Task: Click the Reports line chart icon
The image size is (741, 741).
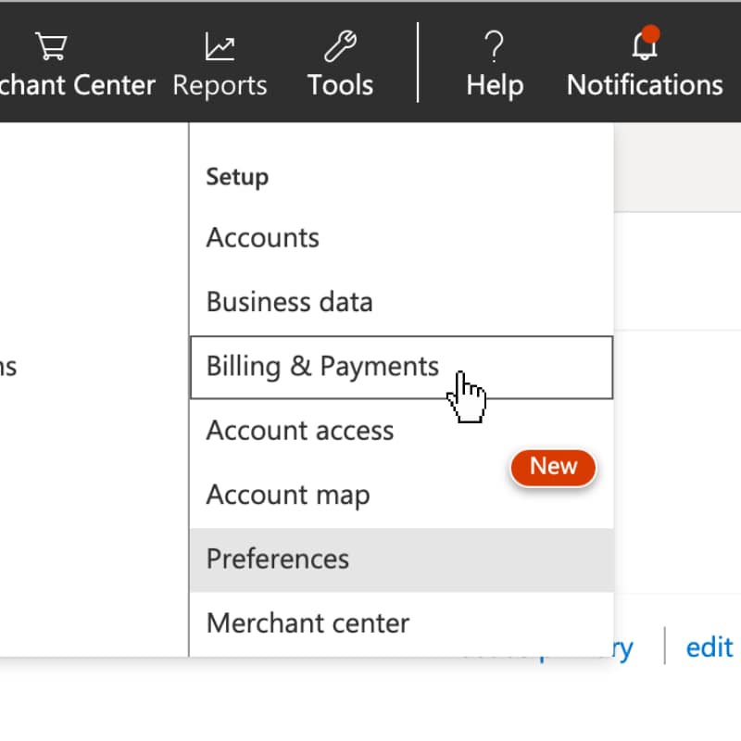Action: coord(220,45)
